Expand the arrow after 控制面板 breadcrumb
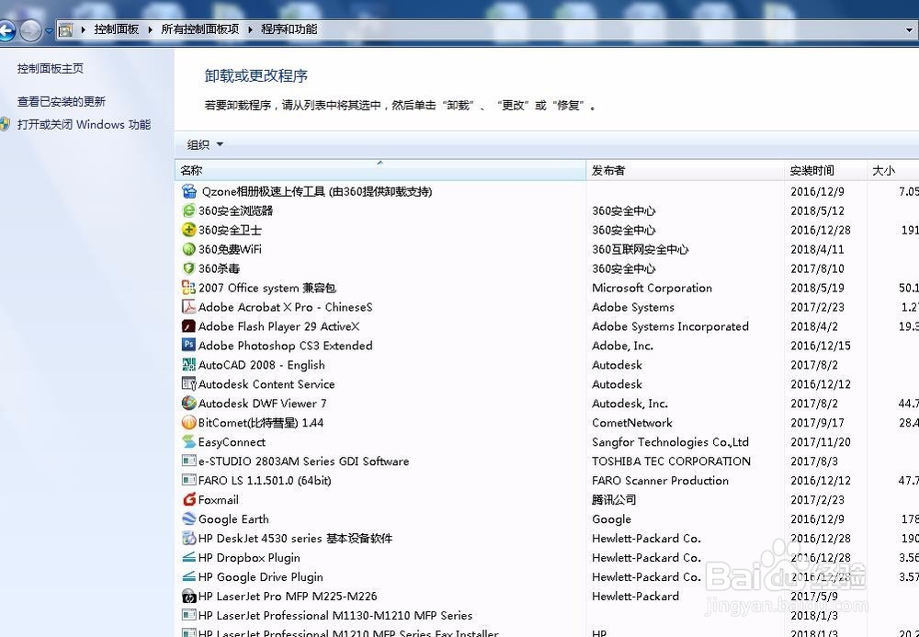This screenshot has height=637, width=919. [150, 29]
